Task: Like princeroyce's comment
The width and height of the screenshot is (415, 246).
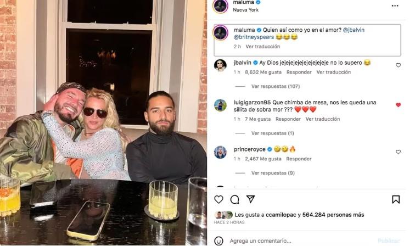Action: 398,152
